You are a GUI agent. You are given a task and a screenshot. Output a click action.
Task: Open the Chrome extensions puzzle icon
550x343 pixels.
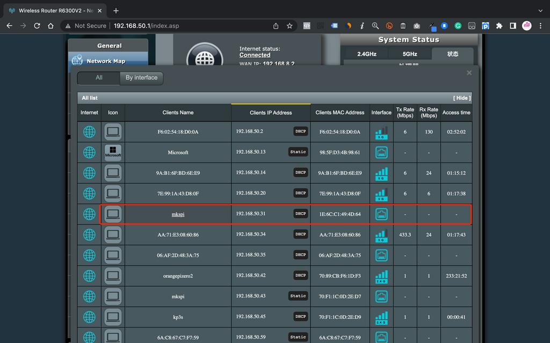coord(499,26)
